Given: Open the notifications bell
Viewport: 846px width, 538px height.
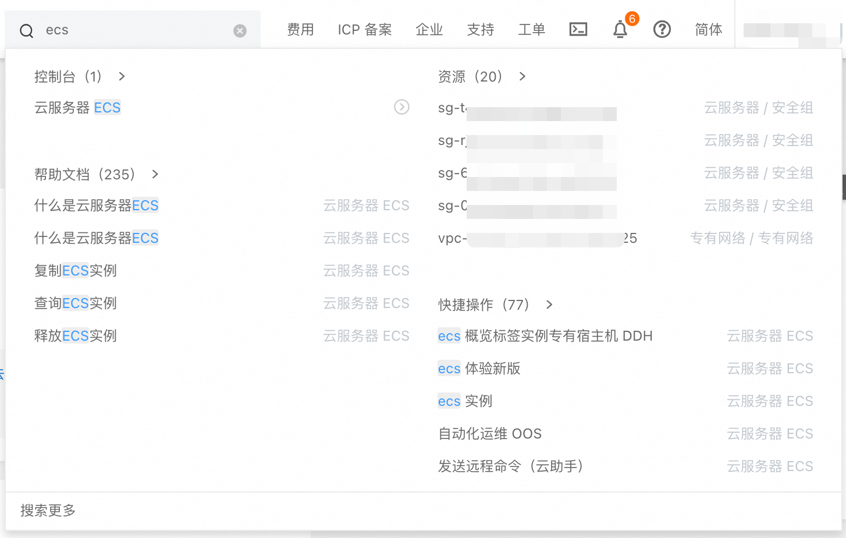Looking at the screenshot, I should click(620, 29).
